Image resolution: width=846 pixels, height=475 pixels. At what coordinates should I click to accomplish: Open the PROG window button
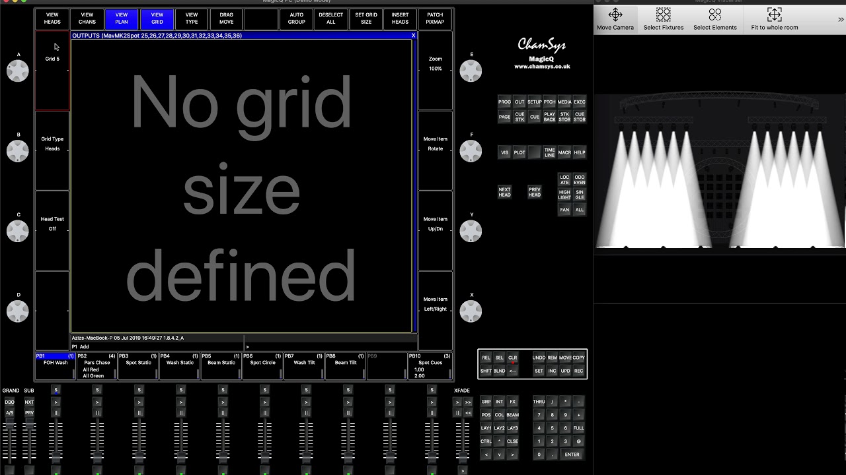point(504,102)
